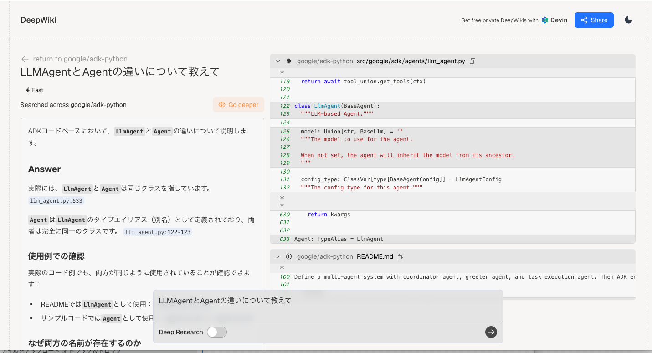Collapse the llm_agent.py code panel chevron
This screenshot has width=652, height=353.
(x=278, y=61)
